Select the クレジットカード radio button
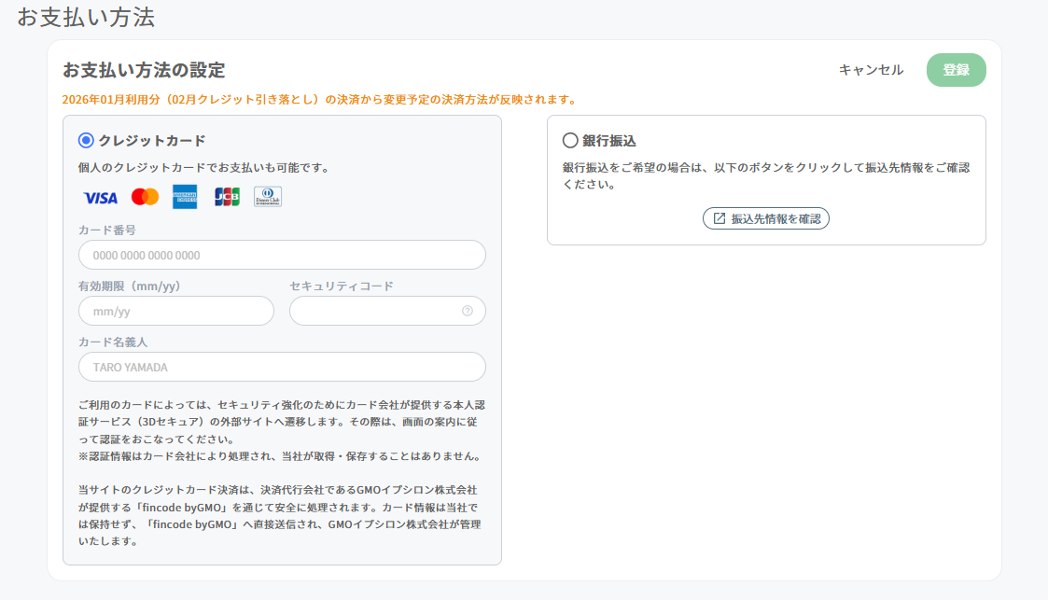Screen dimensions: 1048x600 (87, 141)
